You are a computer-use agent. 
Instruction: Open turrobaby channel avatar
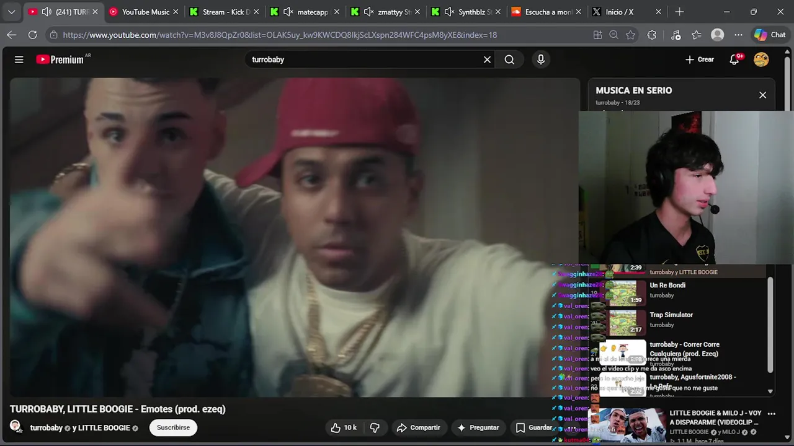(16, 427)
